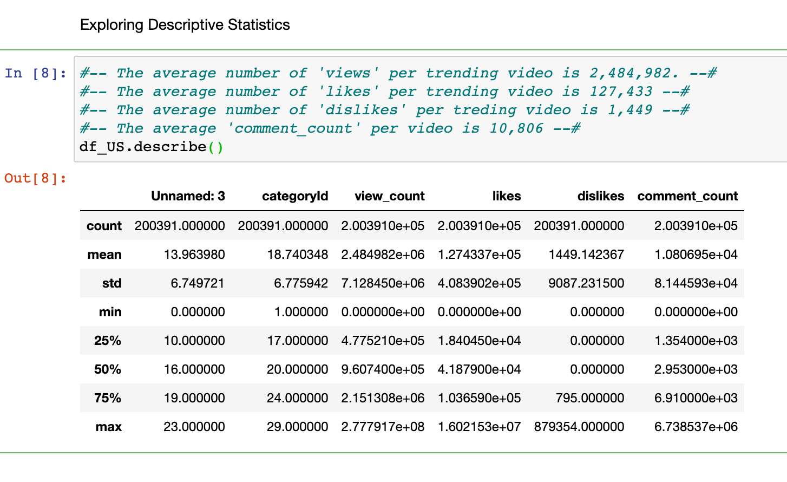
Task: Select the 'max' row label
Action: click(108, 427)
